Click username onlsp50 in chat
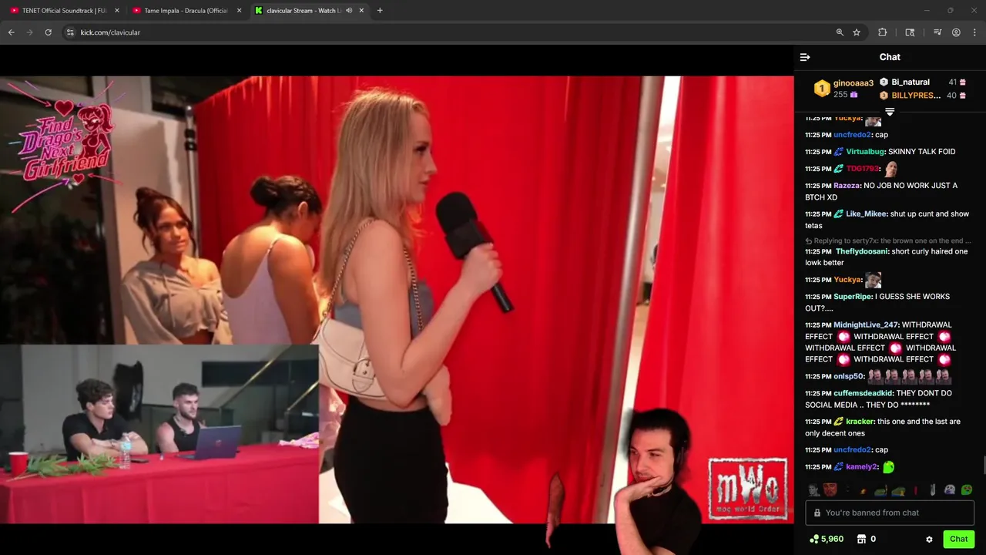The image size is (986, 555). click(x=849, y=377)
